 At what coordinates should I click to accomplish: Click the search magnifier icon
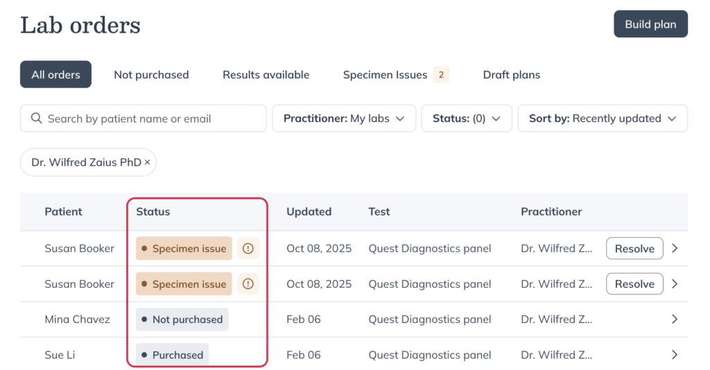[x=36, y=118]
